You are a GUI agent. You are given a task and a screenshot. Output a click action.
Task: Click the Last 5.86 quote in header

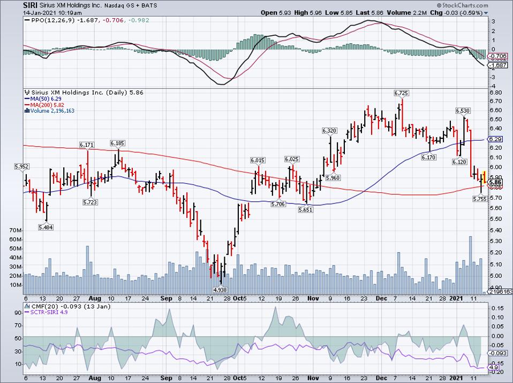[x=369, y=13]
